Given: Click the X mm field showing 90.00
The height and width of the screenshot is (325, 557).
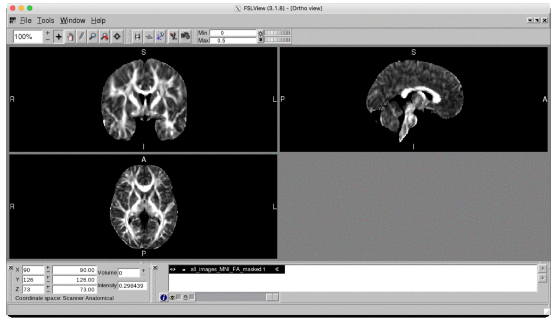Looking at the screenshot, I should 74,270.
